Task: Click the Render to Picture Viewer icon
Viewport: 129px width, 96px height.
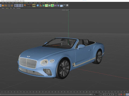Action: (x=31, y=6)
